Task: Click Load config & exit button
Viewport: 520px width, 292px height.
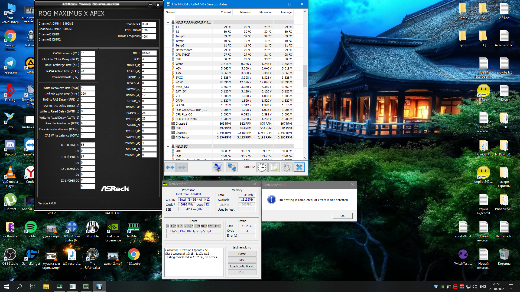Action: (x=242, y=266)
